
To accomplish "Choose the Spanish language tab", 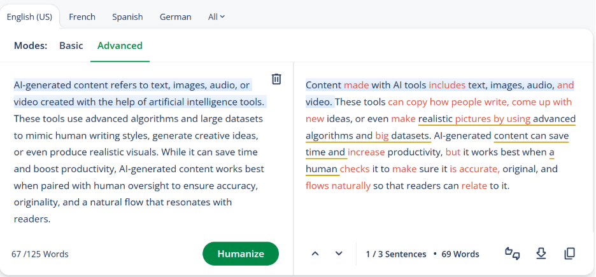I will coord(127,17).
